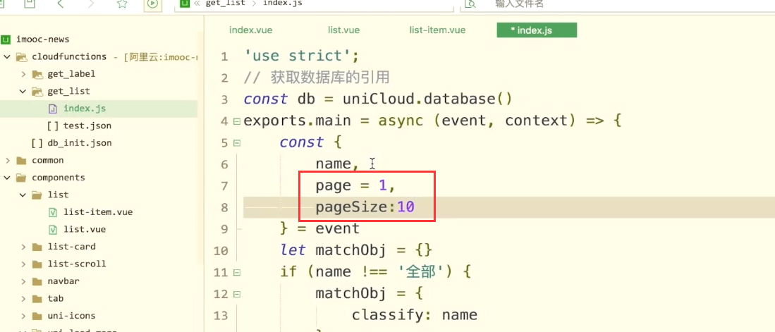This screenshot has width=775, height=332.
Task: Click the run play-circle icon in toolbar
Action: click(x=152, y=4)
